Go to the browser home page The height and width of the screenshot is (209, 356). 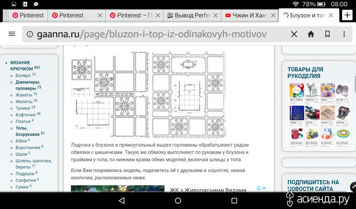coord(311,34)
